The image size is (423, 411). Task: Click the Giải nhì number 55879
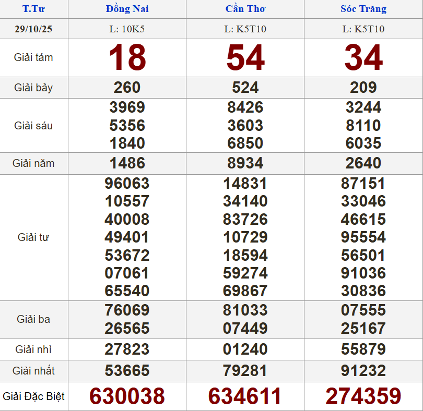pos(363,349)
